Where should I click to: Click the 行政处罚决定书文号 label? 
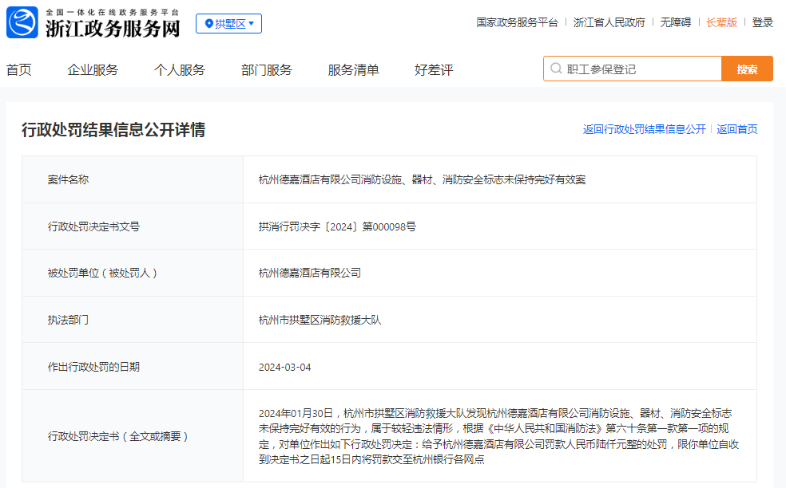(93, 226)
